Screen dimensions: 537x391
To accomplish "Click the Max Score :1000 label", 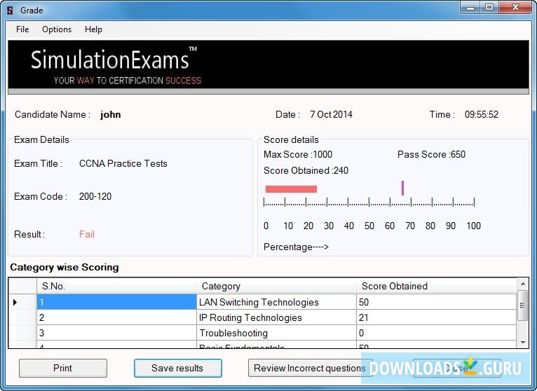I will coord(298,154).
